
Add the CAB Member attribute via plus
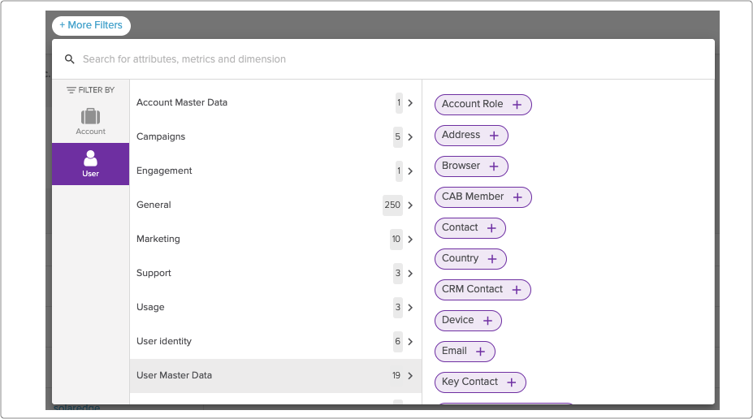[517, 197]
